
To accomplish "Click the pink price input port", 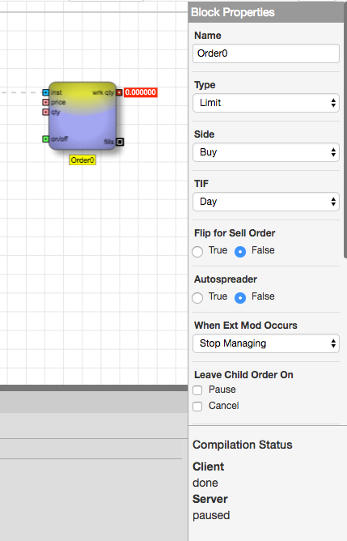I will (45, 102).
